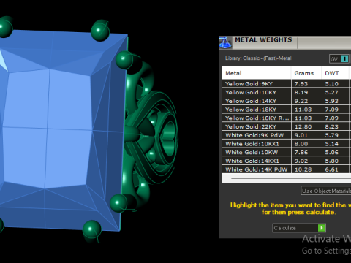Select the Yellow Gold:18KY R... row

tap(287, 118)
